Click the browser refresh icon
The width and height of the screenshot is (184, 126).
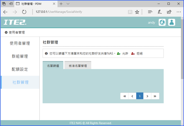(x=24, y=12)
